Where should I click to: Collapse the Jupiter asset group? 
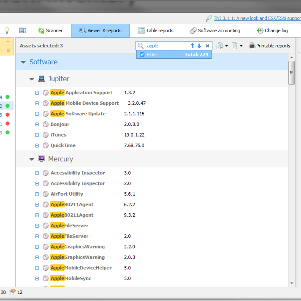[32, 79]
